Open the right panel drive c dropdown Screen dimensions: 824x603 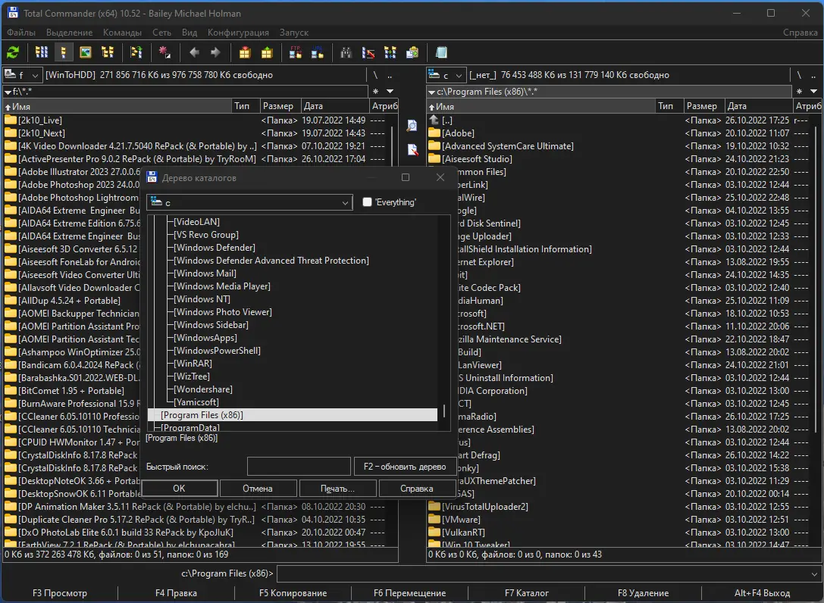pos(446,75)
